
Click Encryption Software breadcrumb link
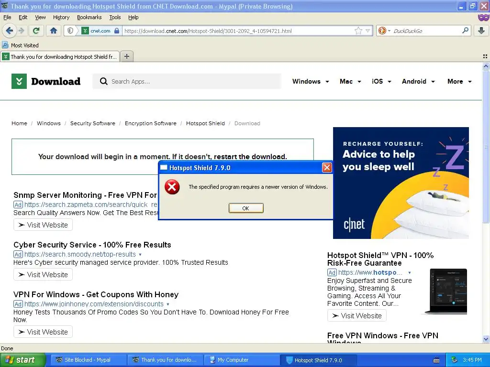150,123
